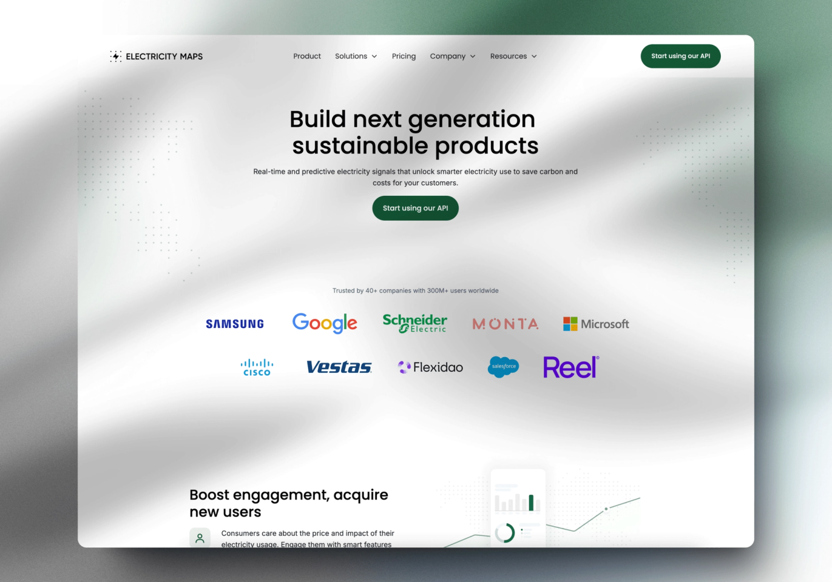
Task: Expand the chevron beside Company
Action: [473, 56]
